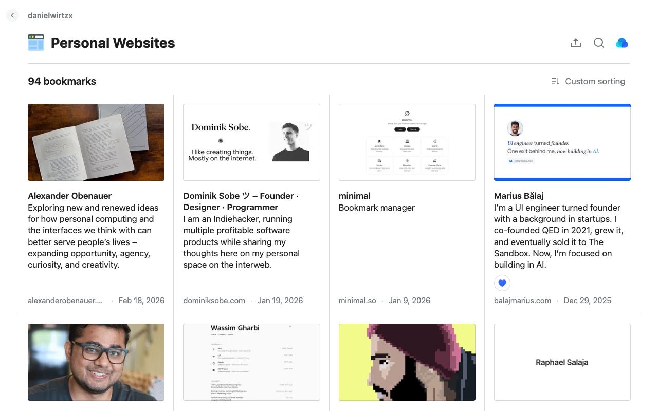Click Dominik Sobe Founder Designer Programmer title
The height and width of the screenshot is (411, 658).
point(241,201)
